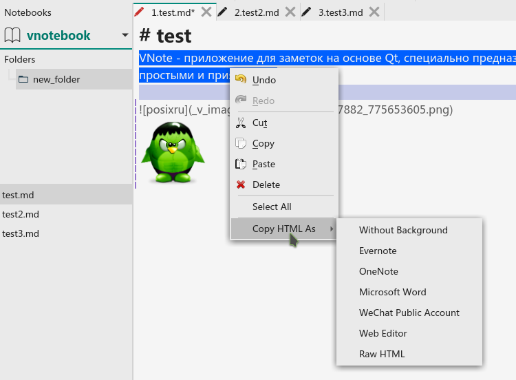Open the Copy HTML As menu entry
This screenshot has height=380, width=516.
pyautogui.click(x=284, y=229)
